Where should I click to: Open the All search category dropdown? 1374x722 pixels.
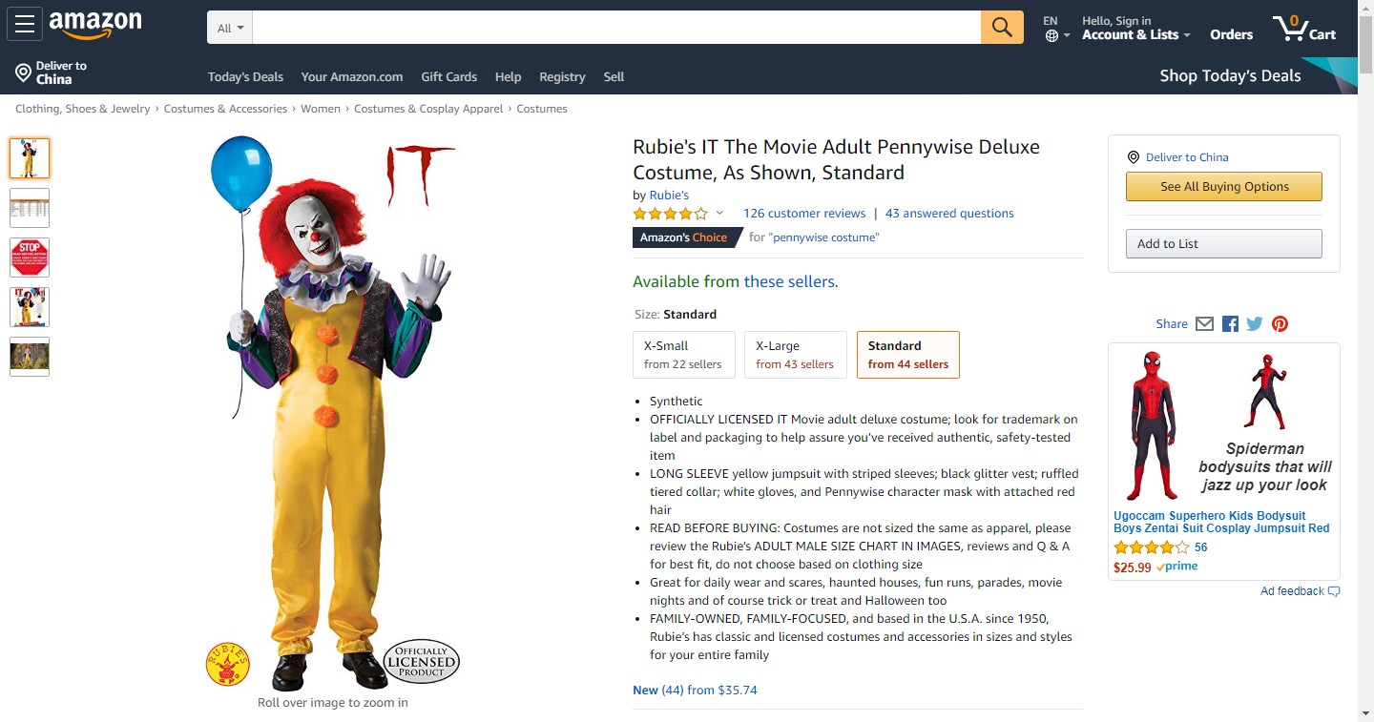(230, 28)
